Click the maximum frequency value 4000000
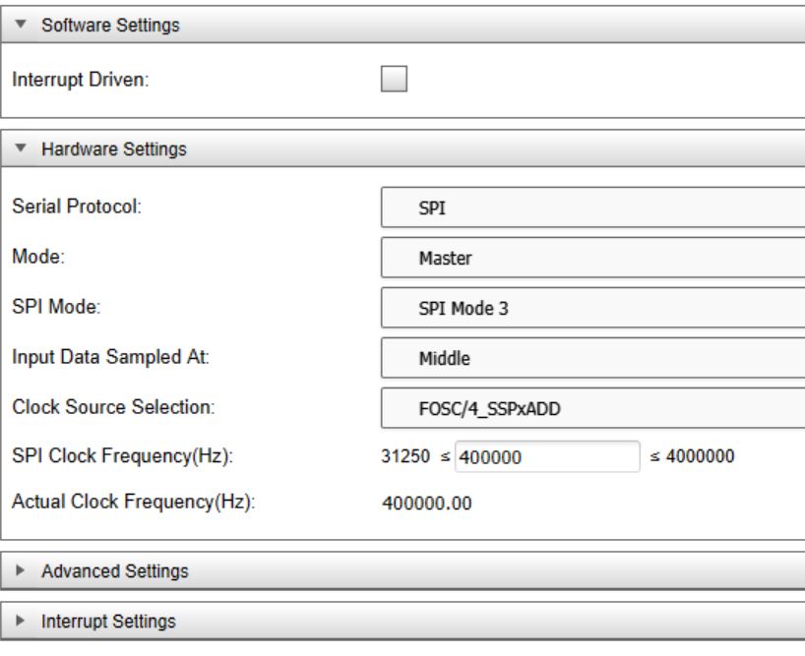 coord(701,456)
